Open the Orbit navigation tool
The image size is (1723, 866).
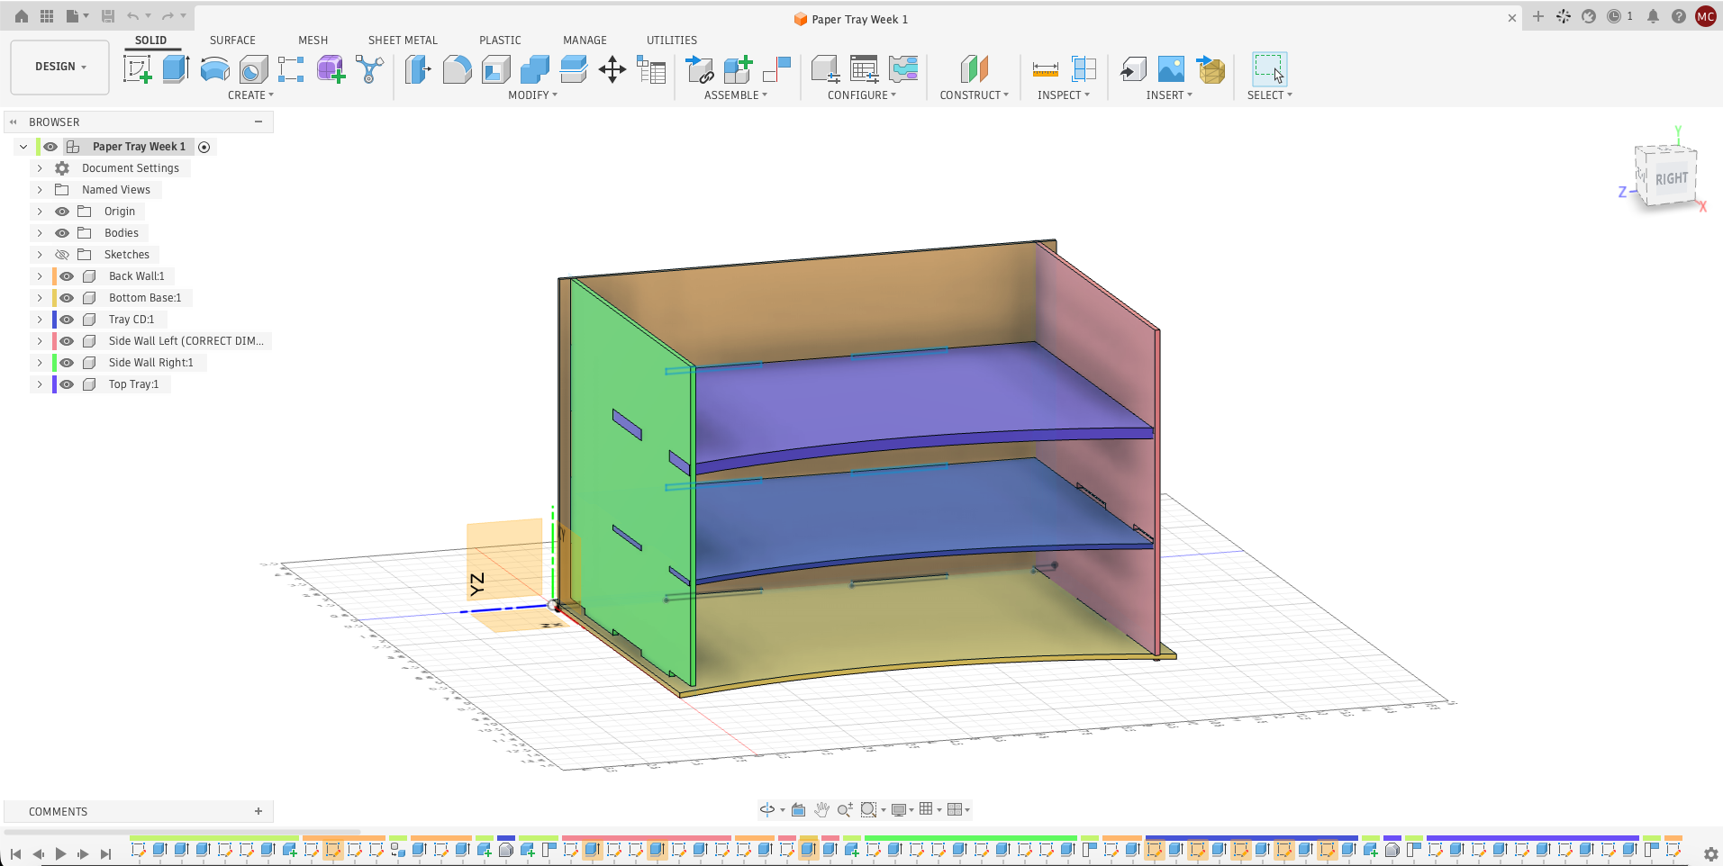766,809
